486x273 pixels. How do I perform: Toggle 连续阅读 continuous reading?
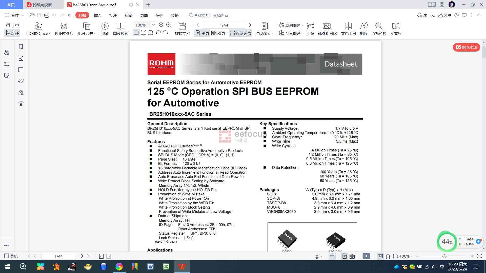click(x=240, y=33)
